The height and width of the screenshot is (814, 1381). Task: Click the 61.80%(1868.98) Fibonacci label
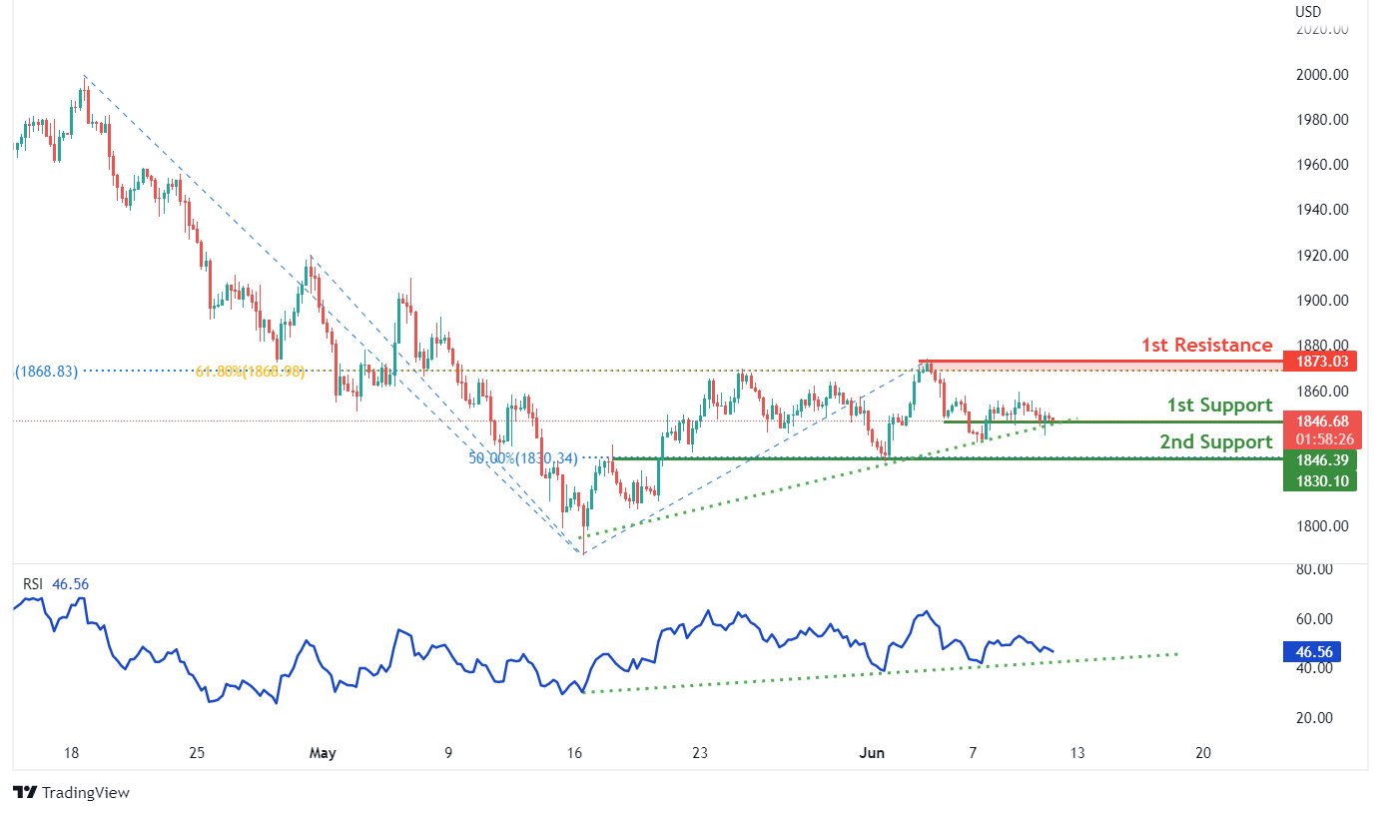coord(249,372)
